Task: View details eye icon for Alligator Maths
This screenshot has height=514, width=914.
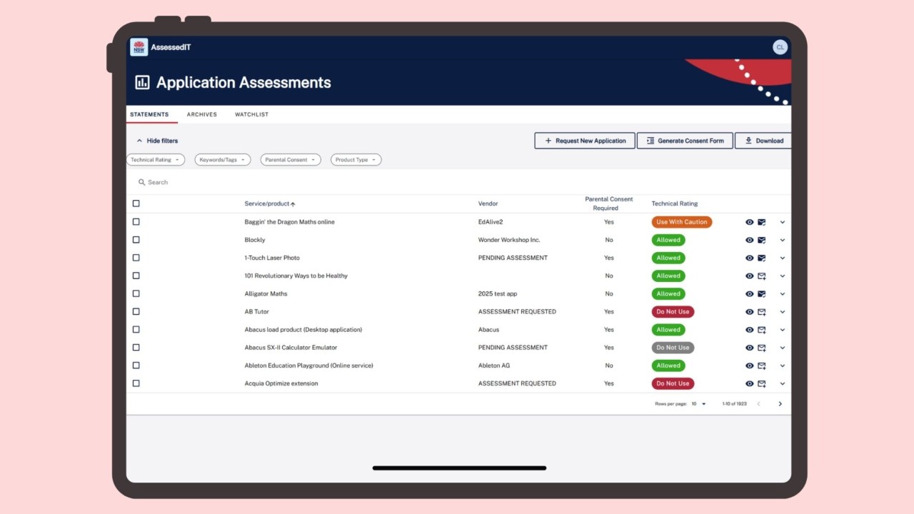Action: (x=749, y=293)
